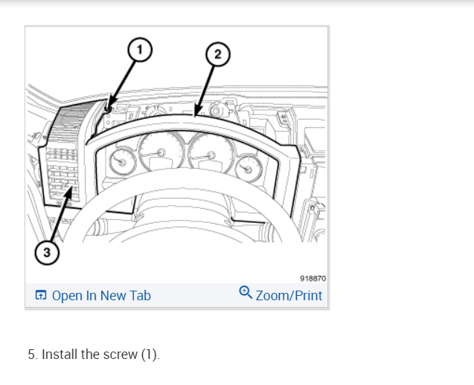Click the cluster bezel top at arrow 2's tip
Image resolution: width=474 pixels, height=385 pixels.
click(195, 116)
